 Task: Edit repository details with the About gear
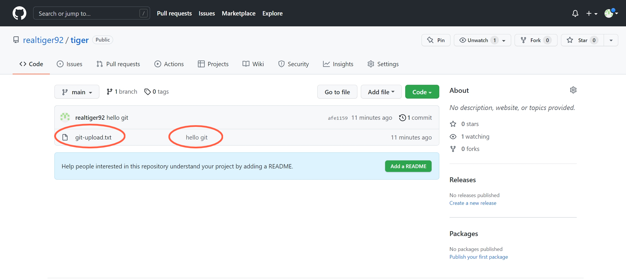(x=573, y=90)
